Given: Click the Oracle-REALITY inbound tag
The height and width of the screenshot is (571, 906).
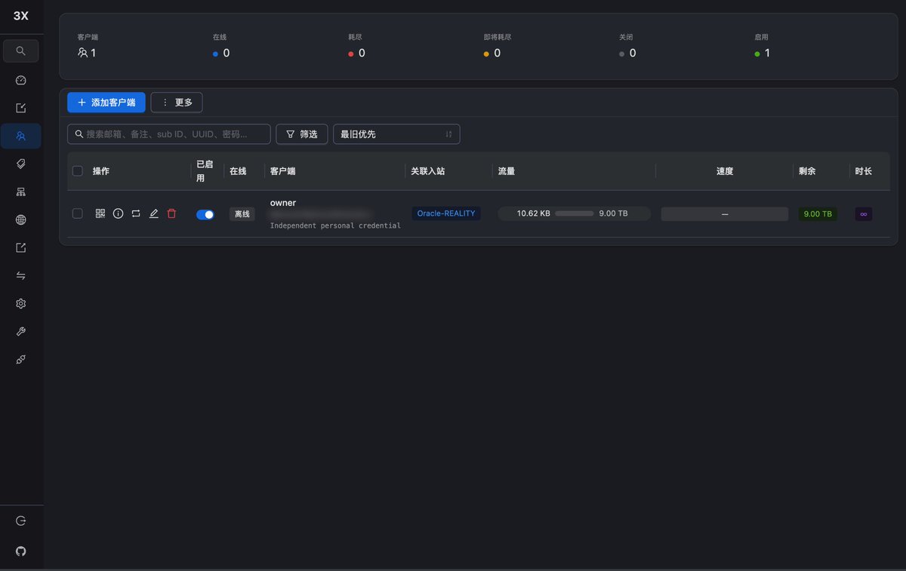Looking at the screenshot, I should [x=446, y=213].
